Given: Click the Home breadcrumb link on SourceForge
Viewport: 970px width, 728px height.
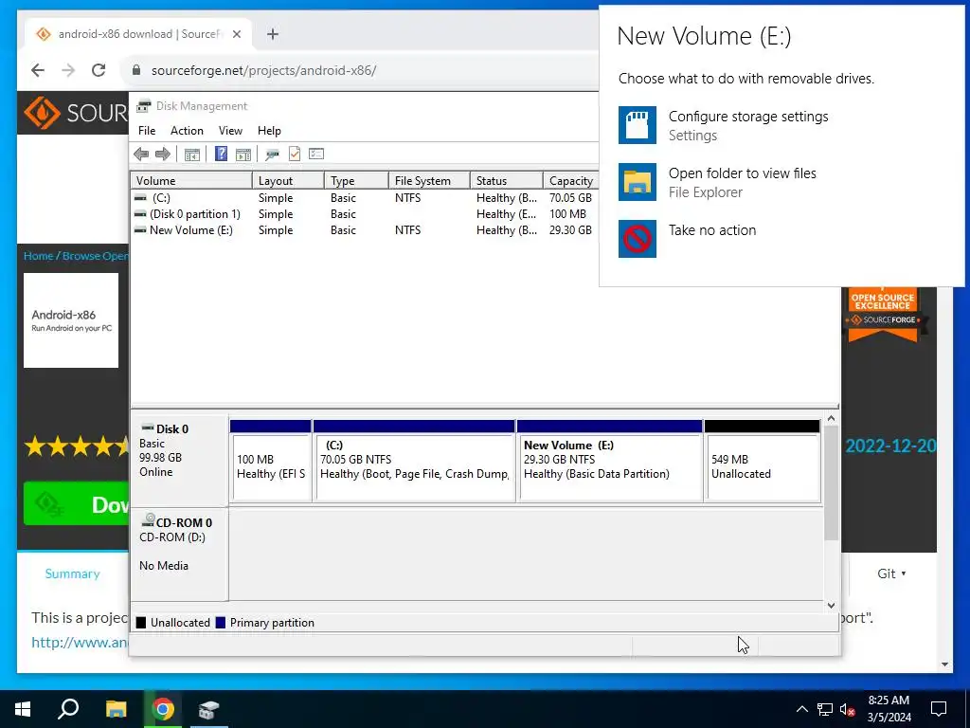Looking at the screenshot, I should pyautogui.click(x=38, y=256).
